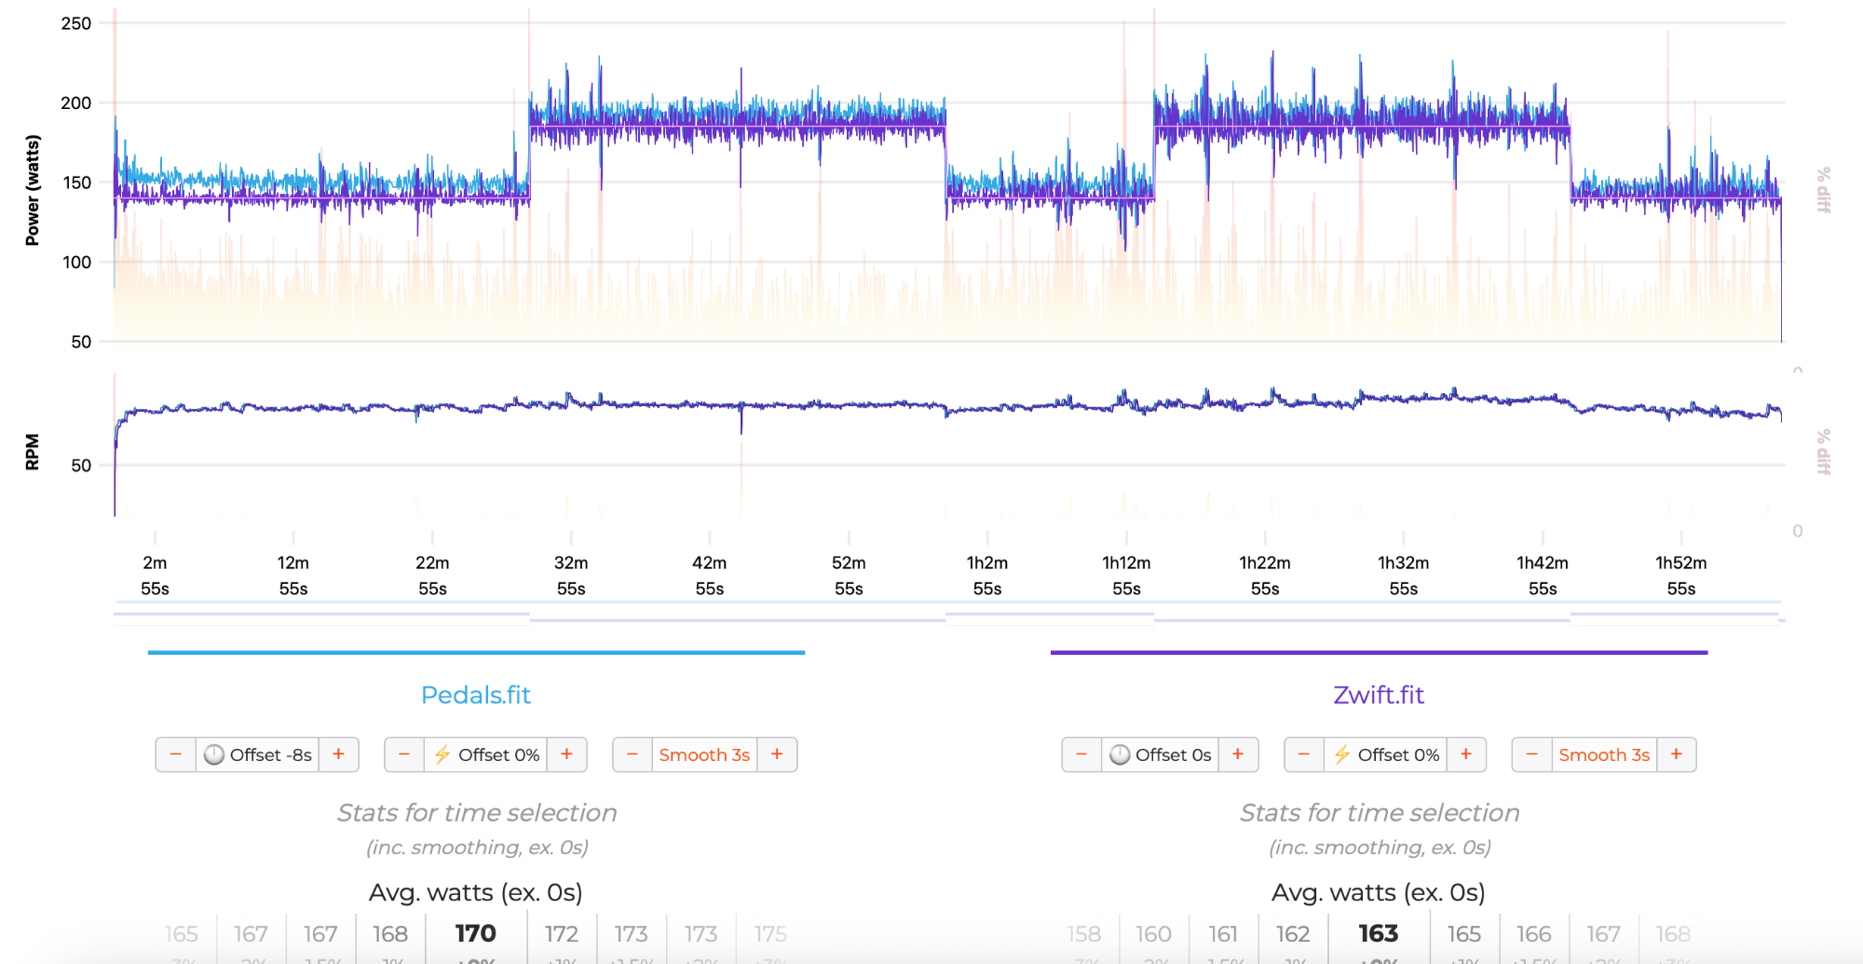
Task: Increase Zwift.fit smoothing with plus button
Action: coord(1677,754)
